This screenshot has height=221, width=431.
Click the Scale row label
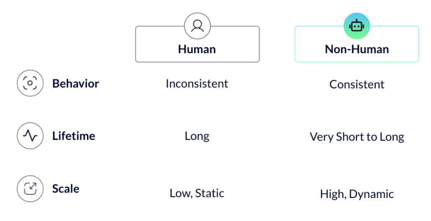[x=66, y=189]
